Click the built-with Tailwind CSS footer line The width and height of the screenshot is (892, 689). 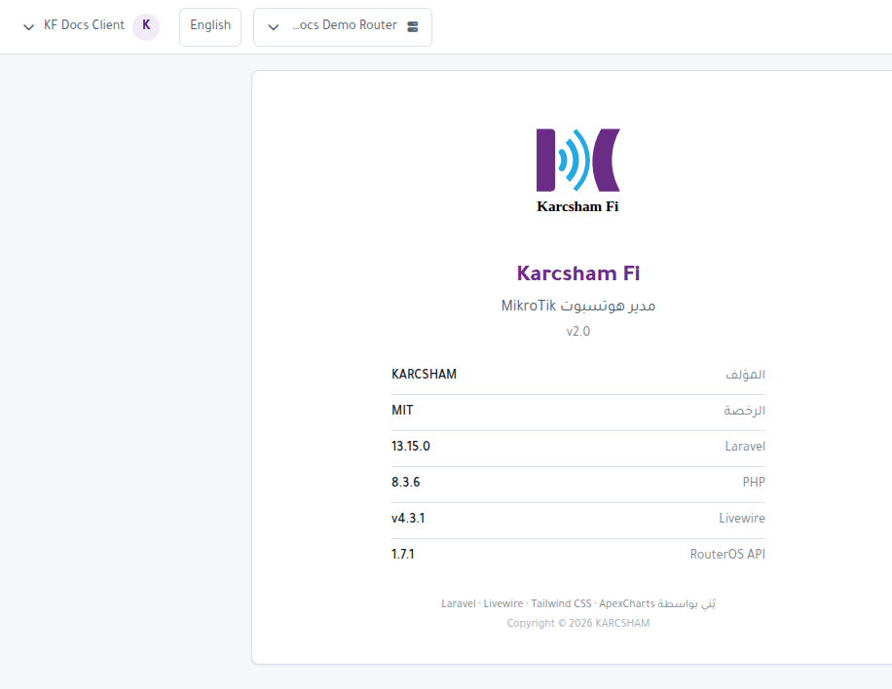[x=578, y=603]
